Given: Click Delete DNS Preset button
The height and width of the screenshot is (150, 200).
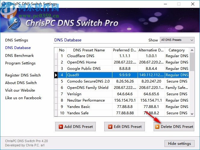Looking at the screenshot, I should [174, 126].
